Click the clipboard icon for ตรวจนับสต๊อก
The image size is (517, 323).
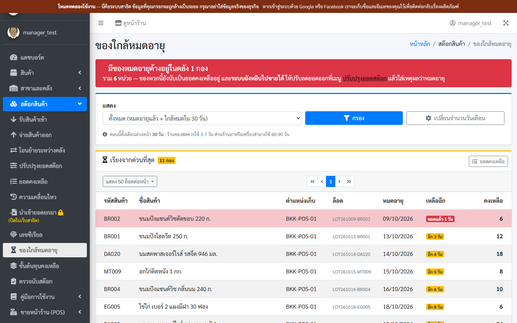(14, 281)
